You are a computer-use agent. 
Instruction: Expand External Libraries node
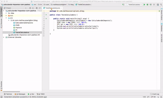point(4,37)
